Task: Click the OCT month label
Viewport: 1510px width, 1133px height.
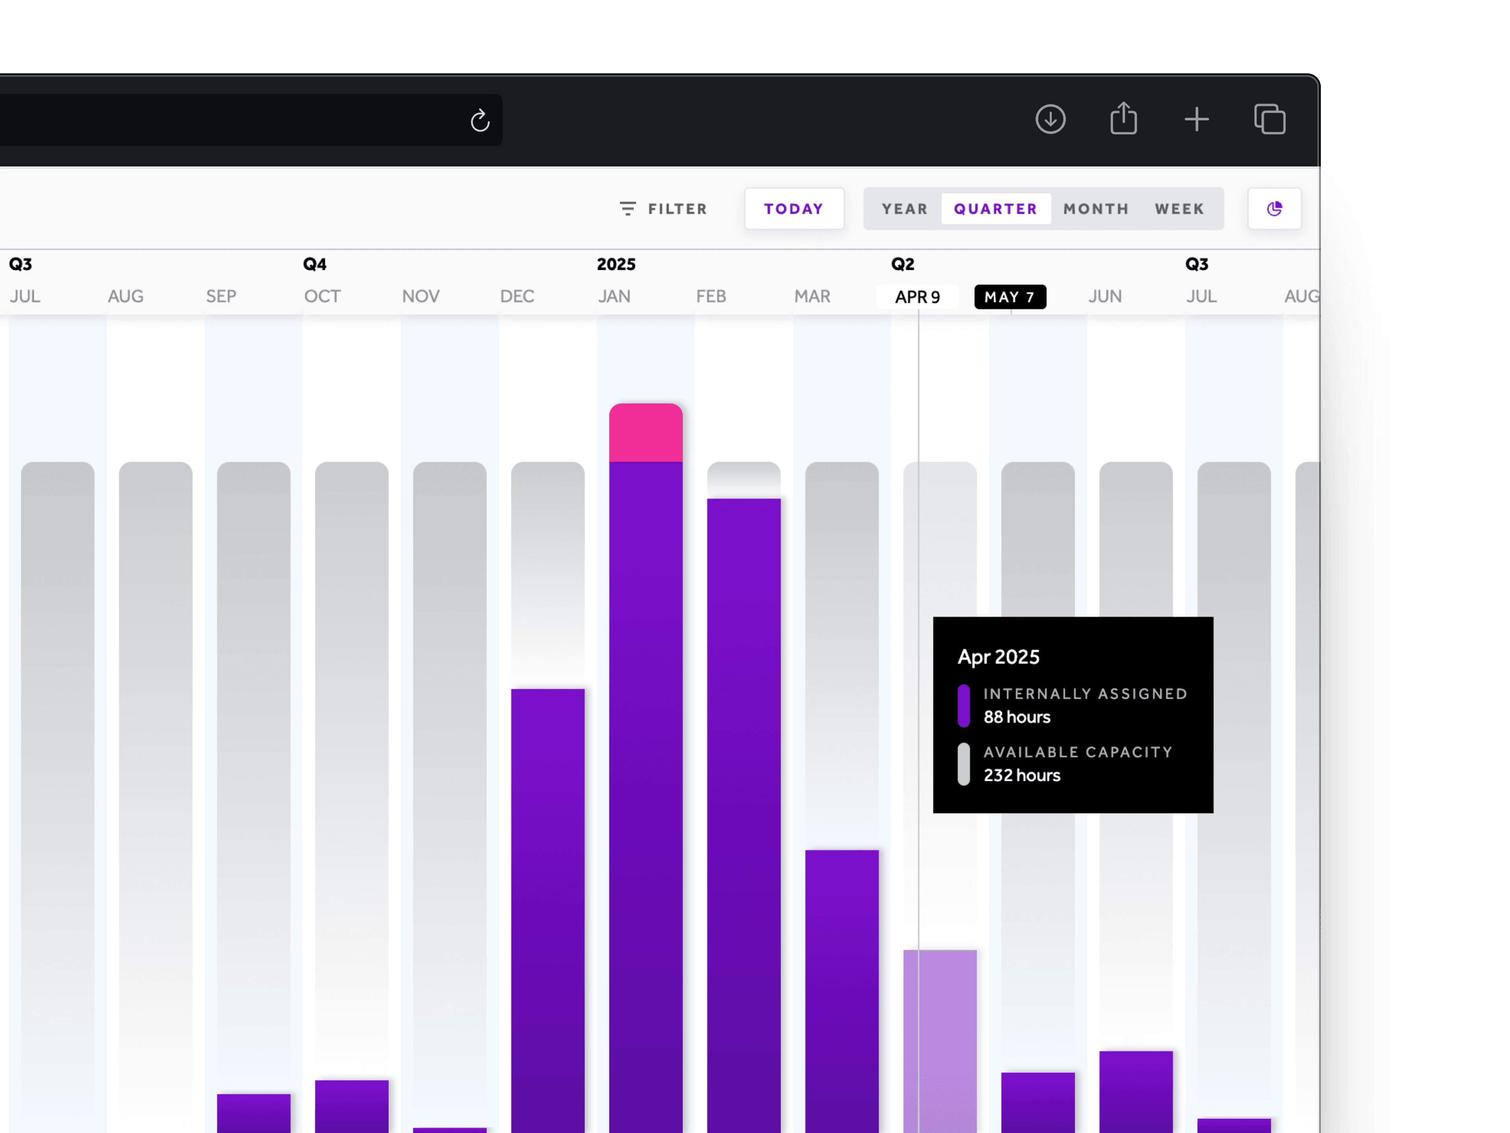Action: tap(322, 296)
